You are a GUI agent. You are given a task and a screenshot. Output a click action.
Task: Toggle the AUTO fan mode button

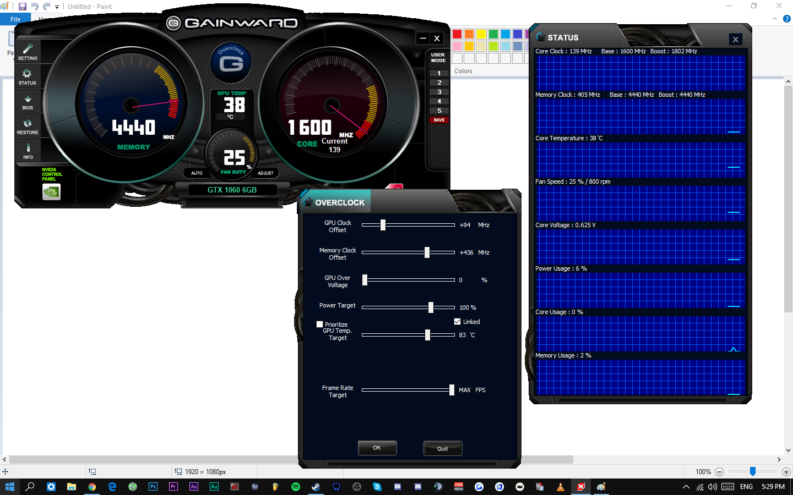point(197,173)
